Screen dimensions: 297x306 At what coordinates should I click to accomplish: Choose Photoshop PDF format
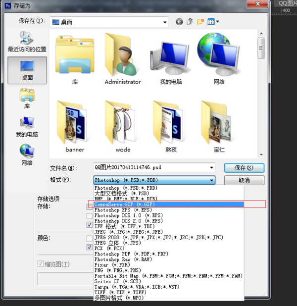tap(169, 254)
